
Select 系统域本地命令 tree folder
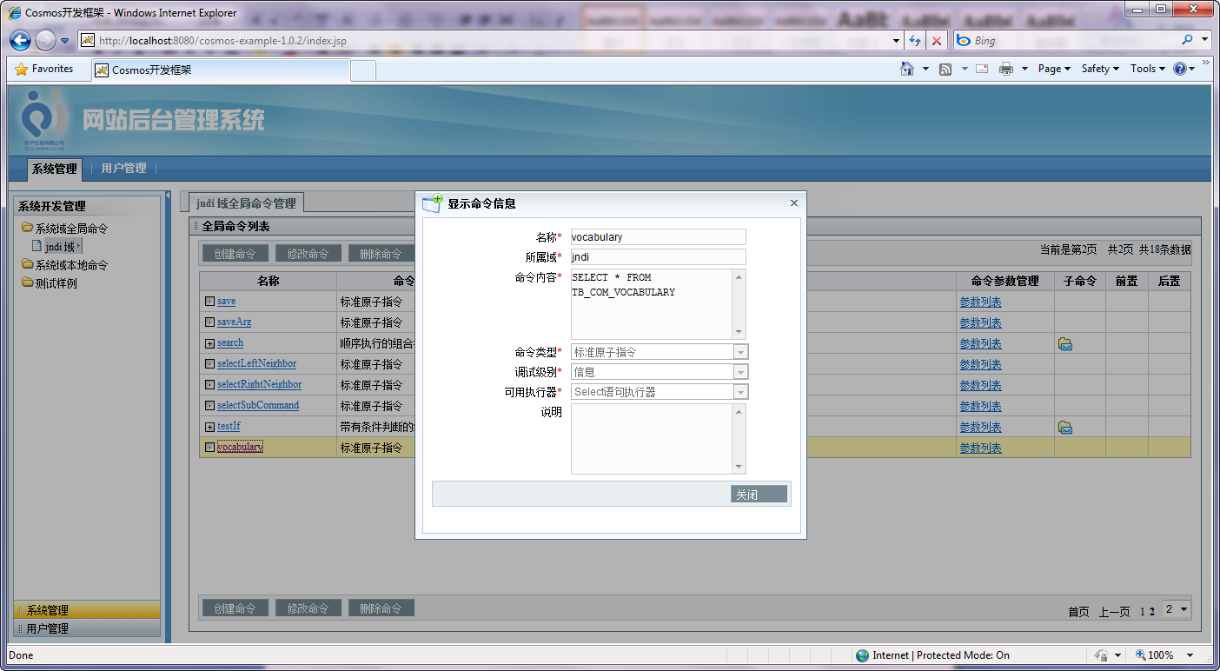click(71, 265)
